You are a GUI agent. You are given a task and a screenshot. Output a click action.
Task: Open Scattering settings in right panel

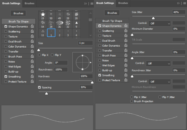pyautogui.click(x=108, y=31)
